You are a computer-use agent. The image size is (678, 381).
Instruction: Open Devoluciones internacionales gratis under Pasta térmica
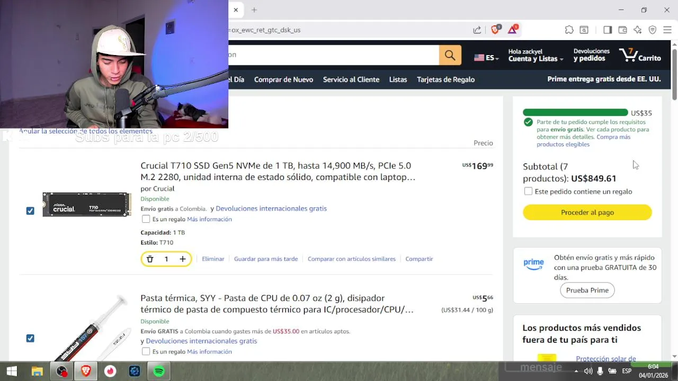tap(201, 341)
